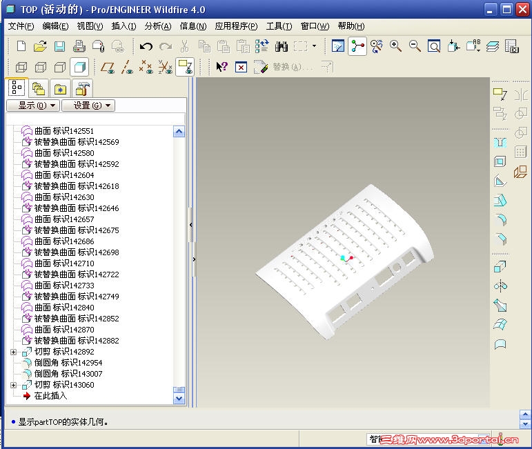
Task: Toggle datum axes display
Action: click(x=127, y=67)
